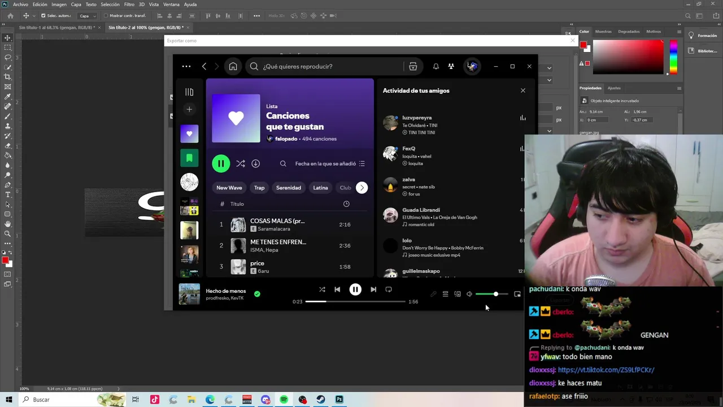The height and width of the screenshot is (407, 723).
Task: Enable Mostrar contr. transf. checkbox
Action: coord(106,16)
